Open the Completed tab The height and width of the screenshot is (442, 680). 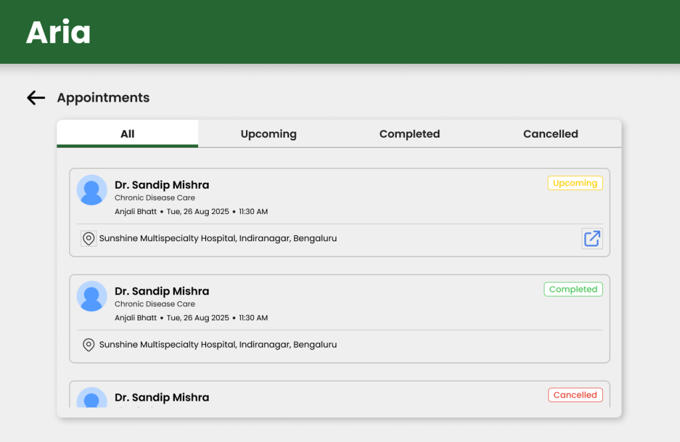(x=409, y=134)
